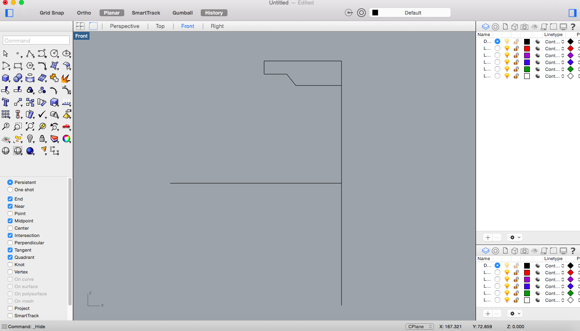The width and height of the screenshot is (580, 331).
Task: Switch to the Perspective viewport tab
Action: (x=125, y=26)
